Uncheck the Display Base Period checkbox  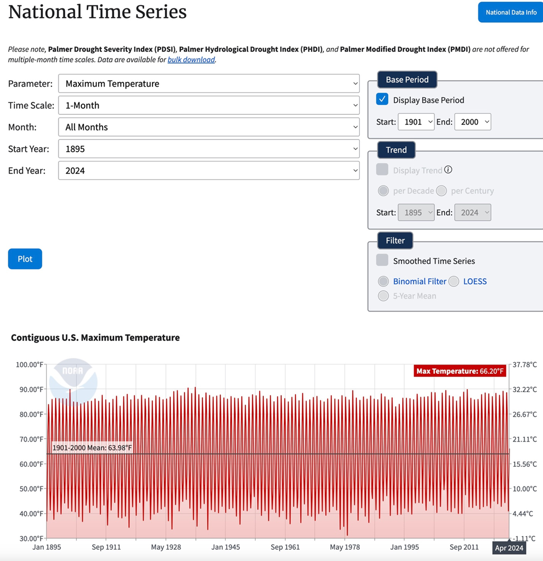pos(382,100)
